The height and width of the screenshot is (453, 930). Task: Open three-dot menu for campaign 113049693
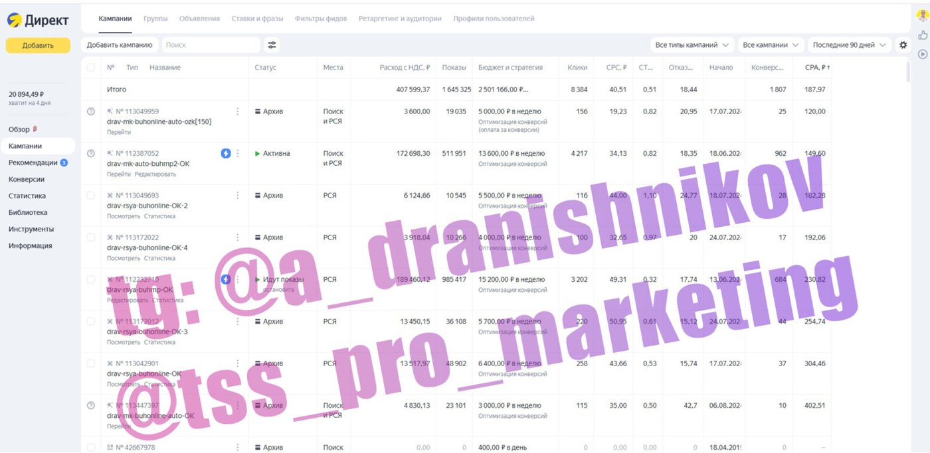[x=238, y=196]
